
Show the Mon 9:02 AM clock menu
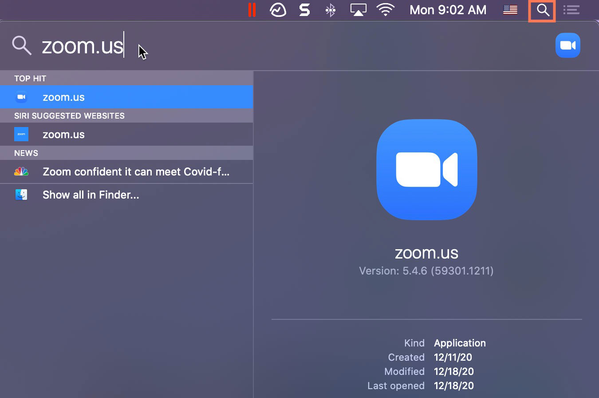coord(448,10)
